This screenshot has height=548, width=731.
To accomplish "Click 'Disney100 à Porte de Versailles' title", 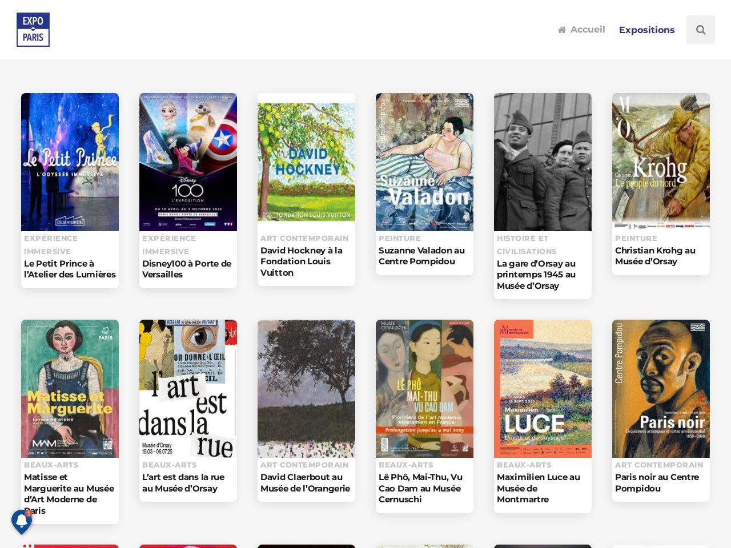I will [187, 269].
